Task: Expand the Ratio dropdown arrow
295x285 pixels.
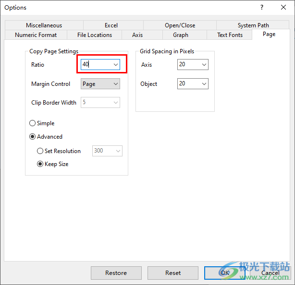Action: tap(116, 65)
